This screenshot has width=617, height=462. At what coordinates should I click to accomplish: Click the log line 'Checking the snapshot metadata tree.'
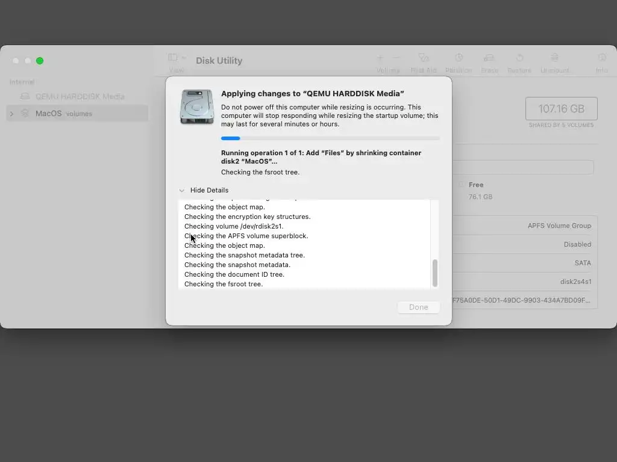245,255
